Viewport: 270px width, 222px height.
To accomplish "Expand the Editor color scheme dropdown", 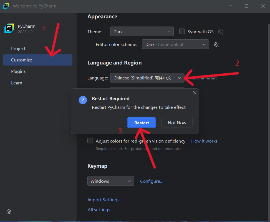I will 175,44.
